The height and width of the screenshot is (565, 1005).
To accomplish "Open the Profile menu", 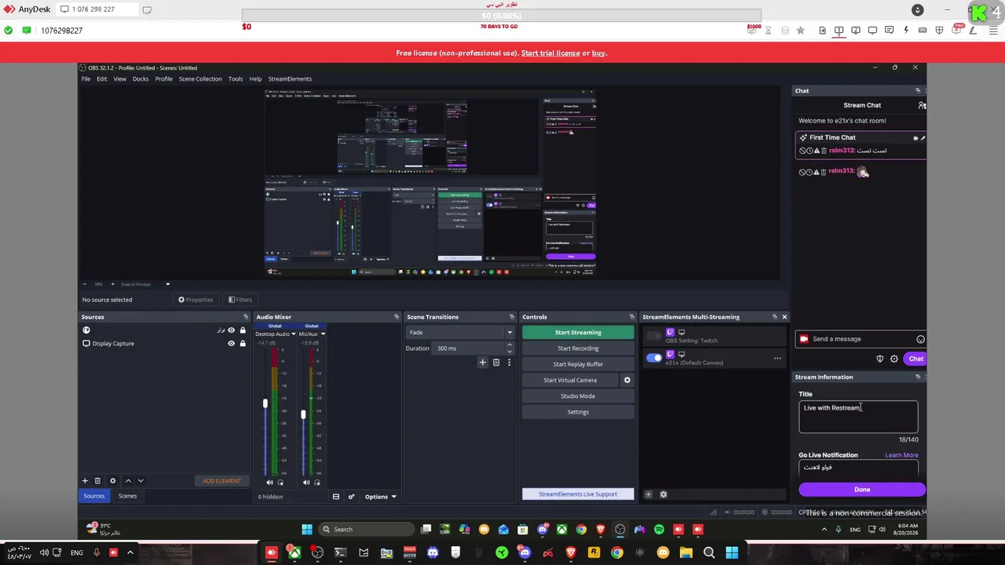I will click(164, 78).
